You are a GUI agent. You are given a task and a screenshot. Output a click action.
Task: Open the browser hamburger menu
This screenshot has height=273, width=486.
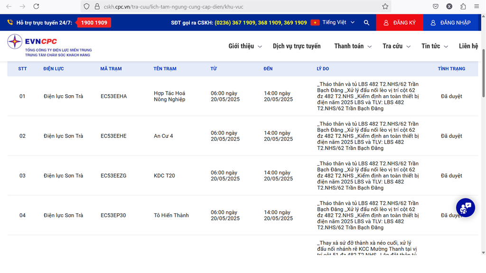coord(477,7)
